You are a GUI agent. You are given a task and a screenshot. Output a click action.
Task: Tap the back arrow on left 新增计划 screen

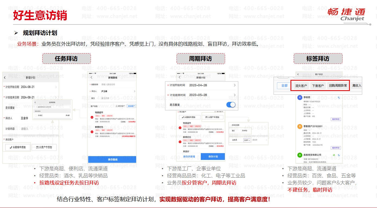pyautogui.click(x=5, y=78)
